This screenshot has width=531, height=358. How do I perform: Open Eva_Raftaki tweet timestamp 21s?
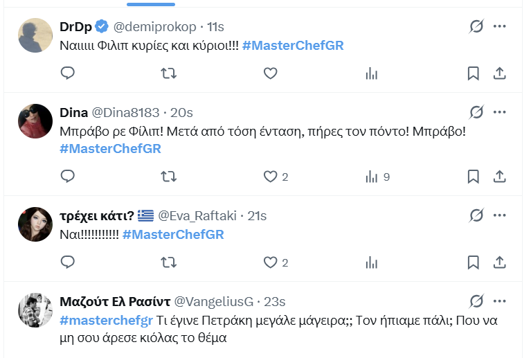(257, 215)
